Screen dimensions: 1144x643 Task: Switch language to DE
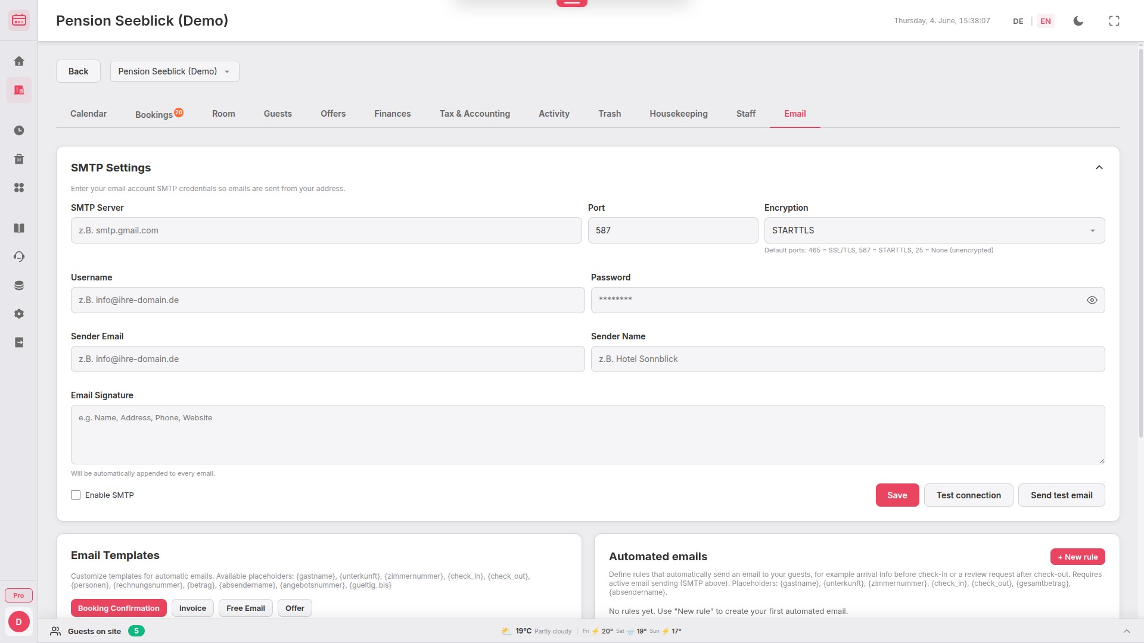coord(1018,21)
